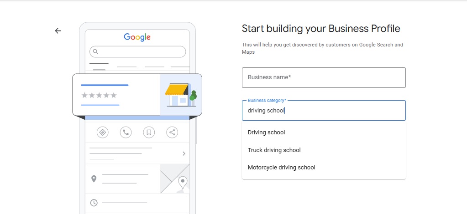Click the clock hours icon
The height and width of the screenshot is (214, 467).
tap(94, 203)
